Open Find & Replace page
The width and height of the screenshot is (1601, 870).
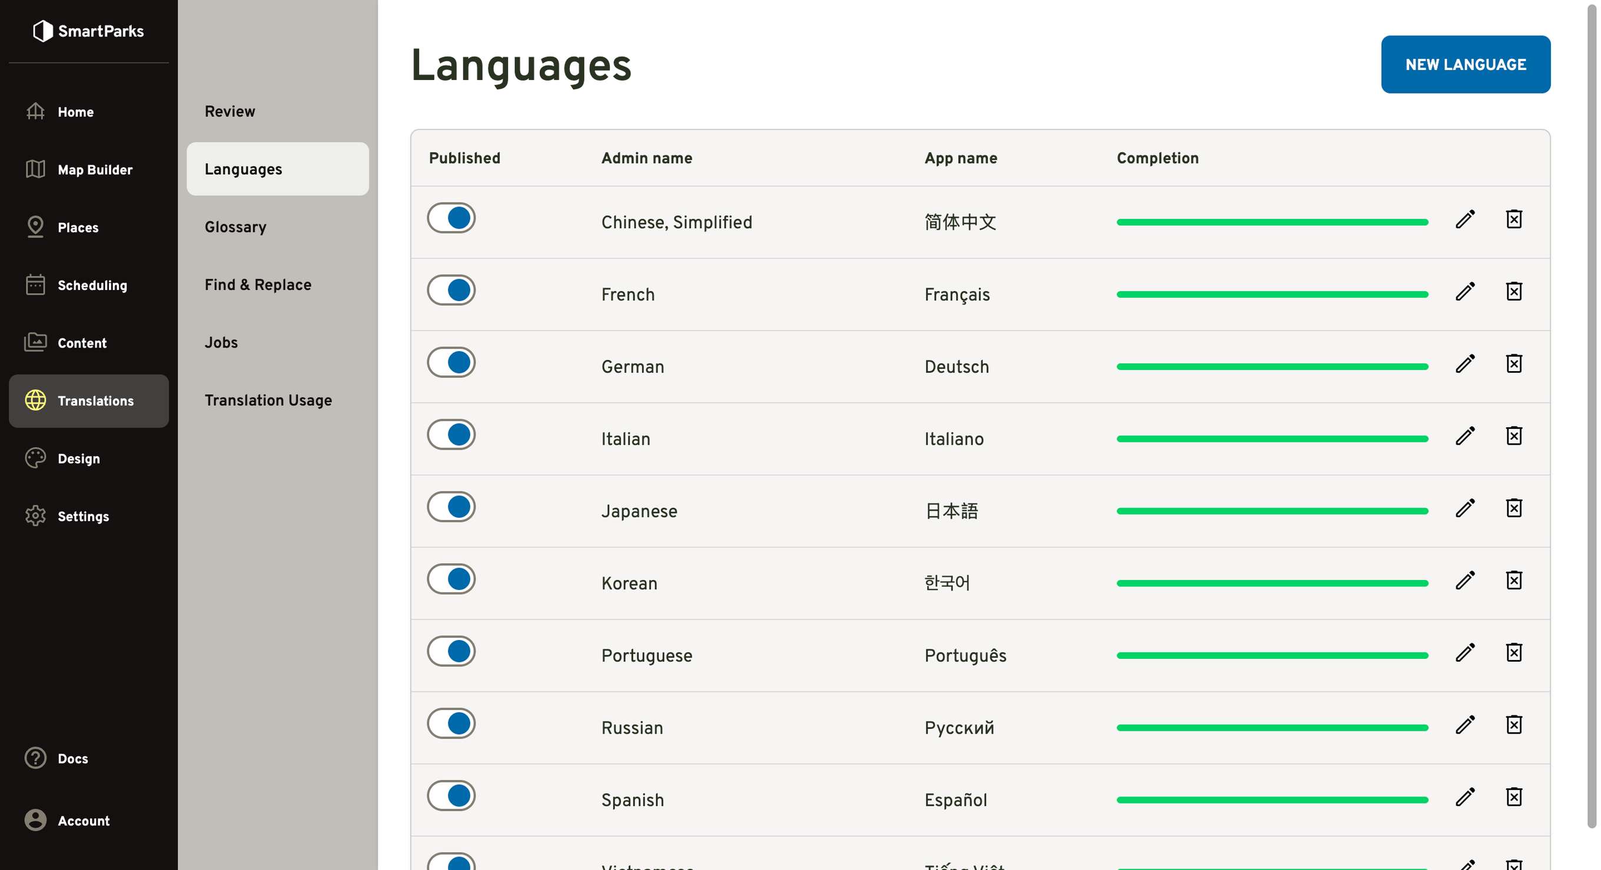278,284
